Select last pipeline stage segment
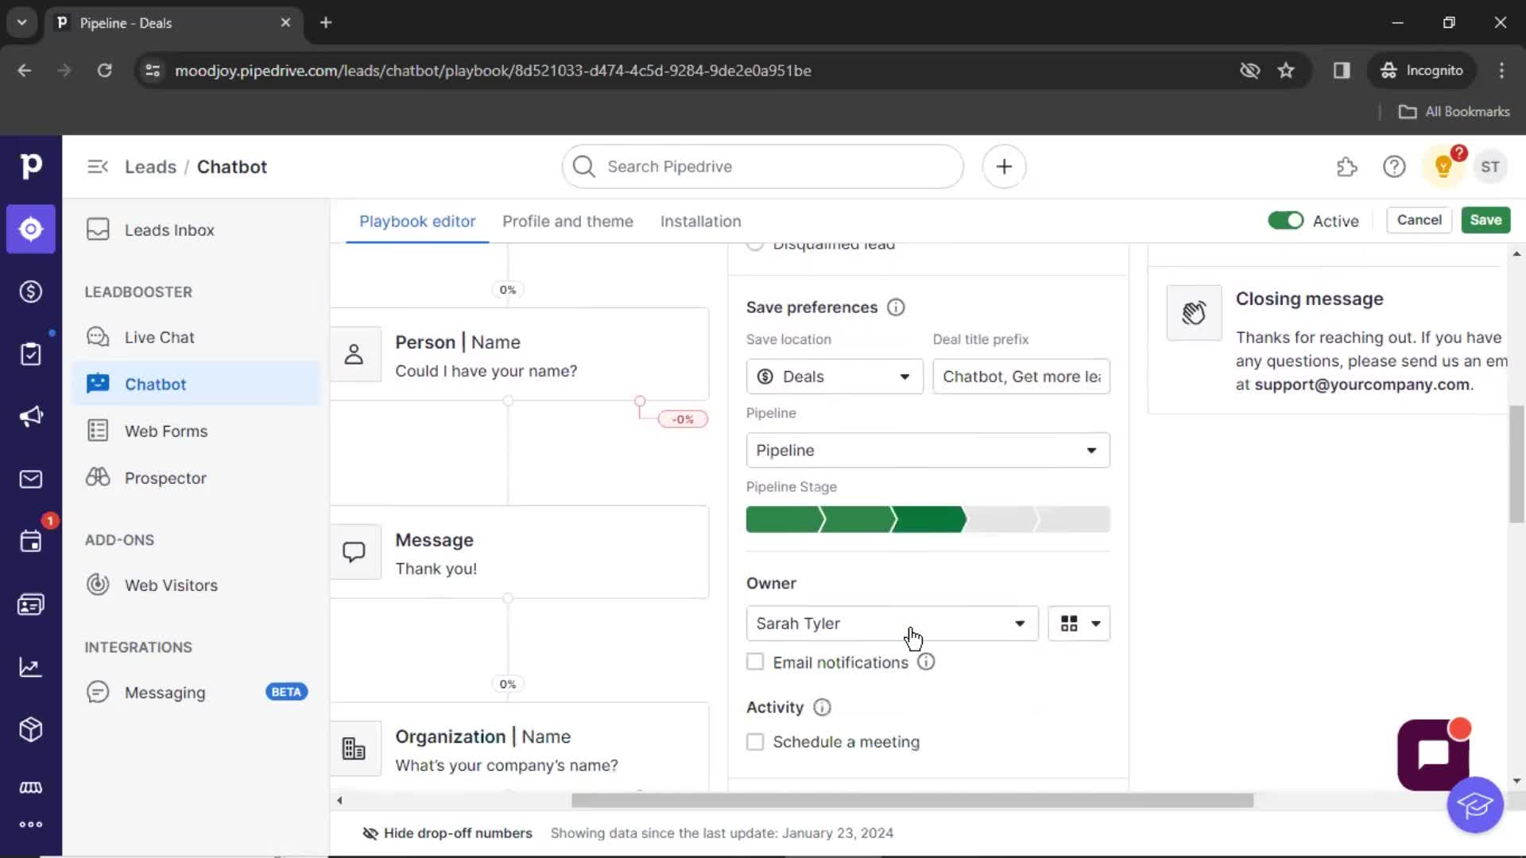This screenshot has height=858, width=1526. pos(1075,520)
